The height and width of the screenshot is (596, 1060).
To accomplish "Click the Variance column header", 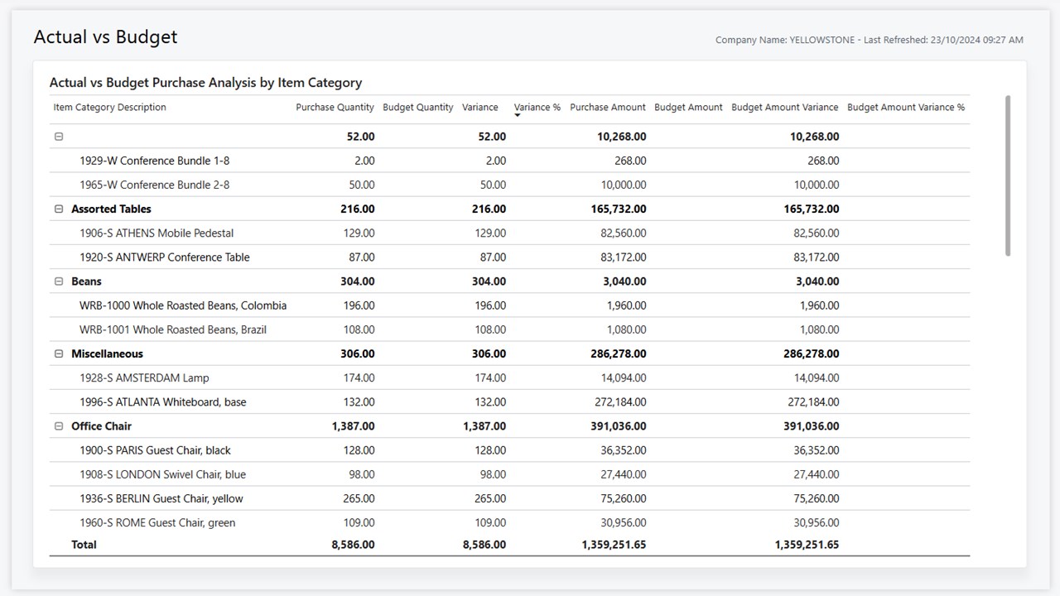I will (x=479, y=108).
